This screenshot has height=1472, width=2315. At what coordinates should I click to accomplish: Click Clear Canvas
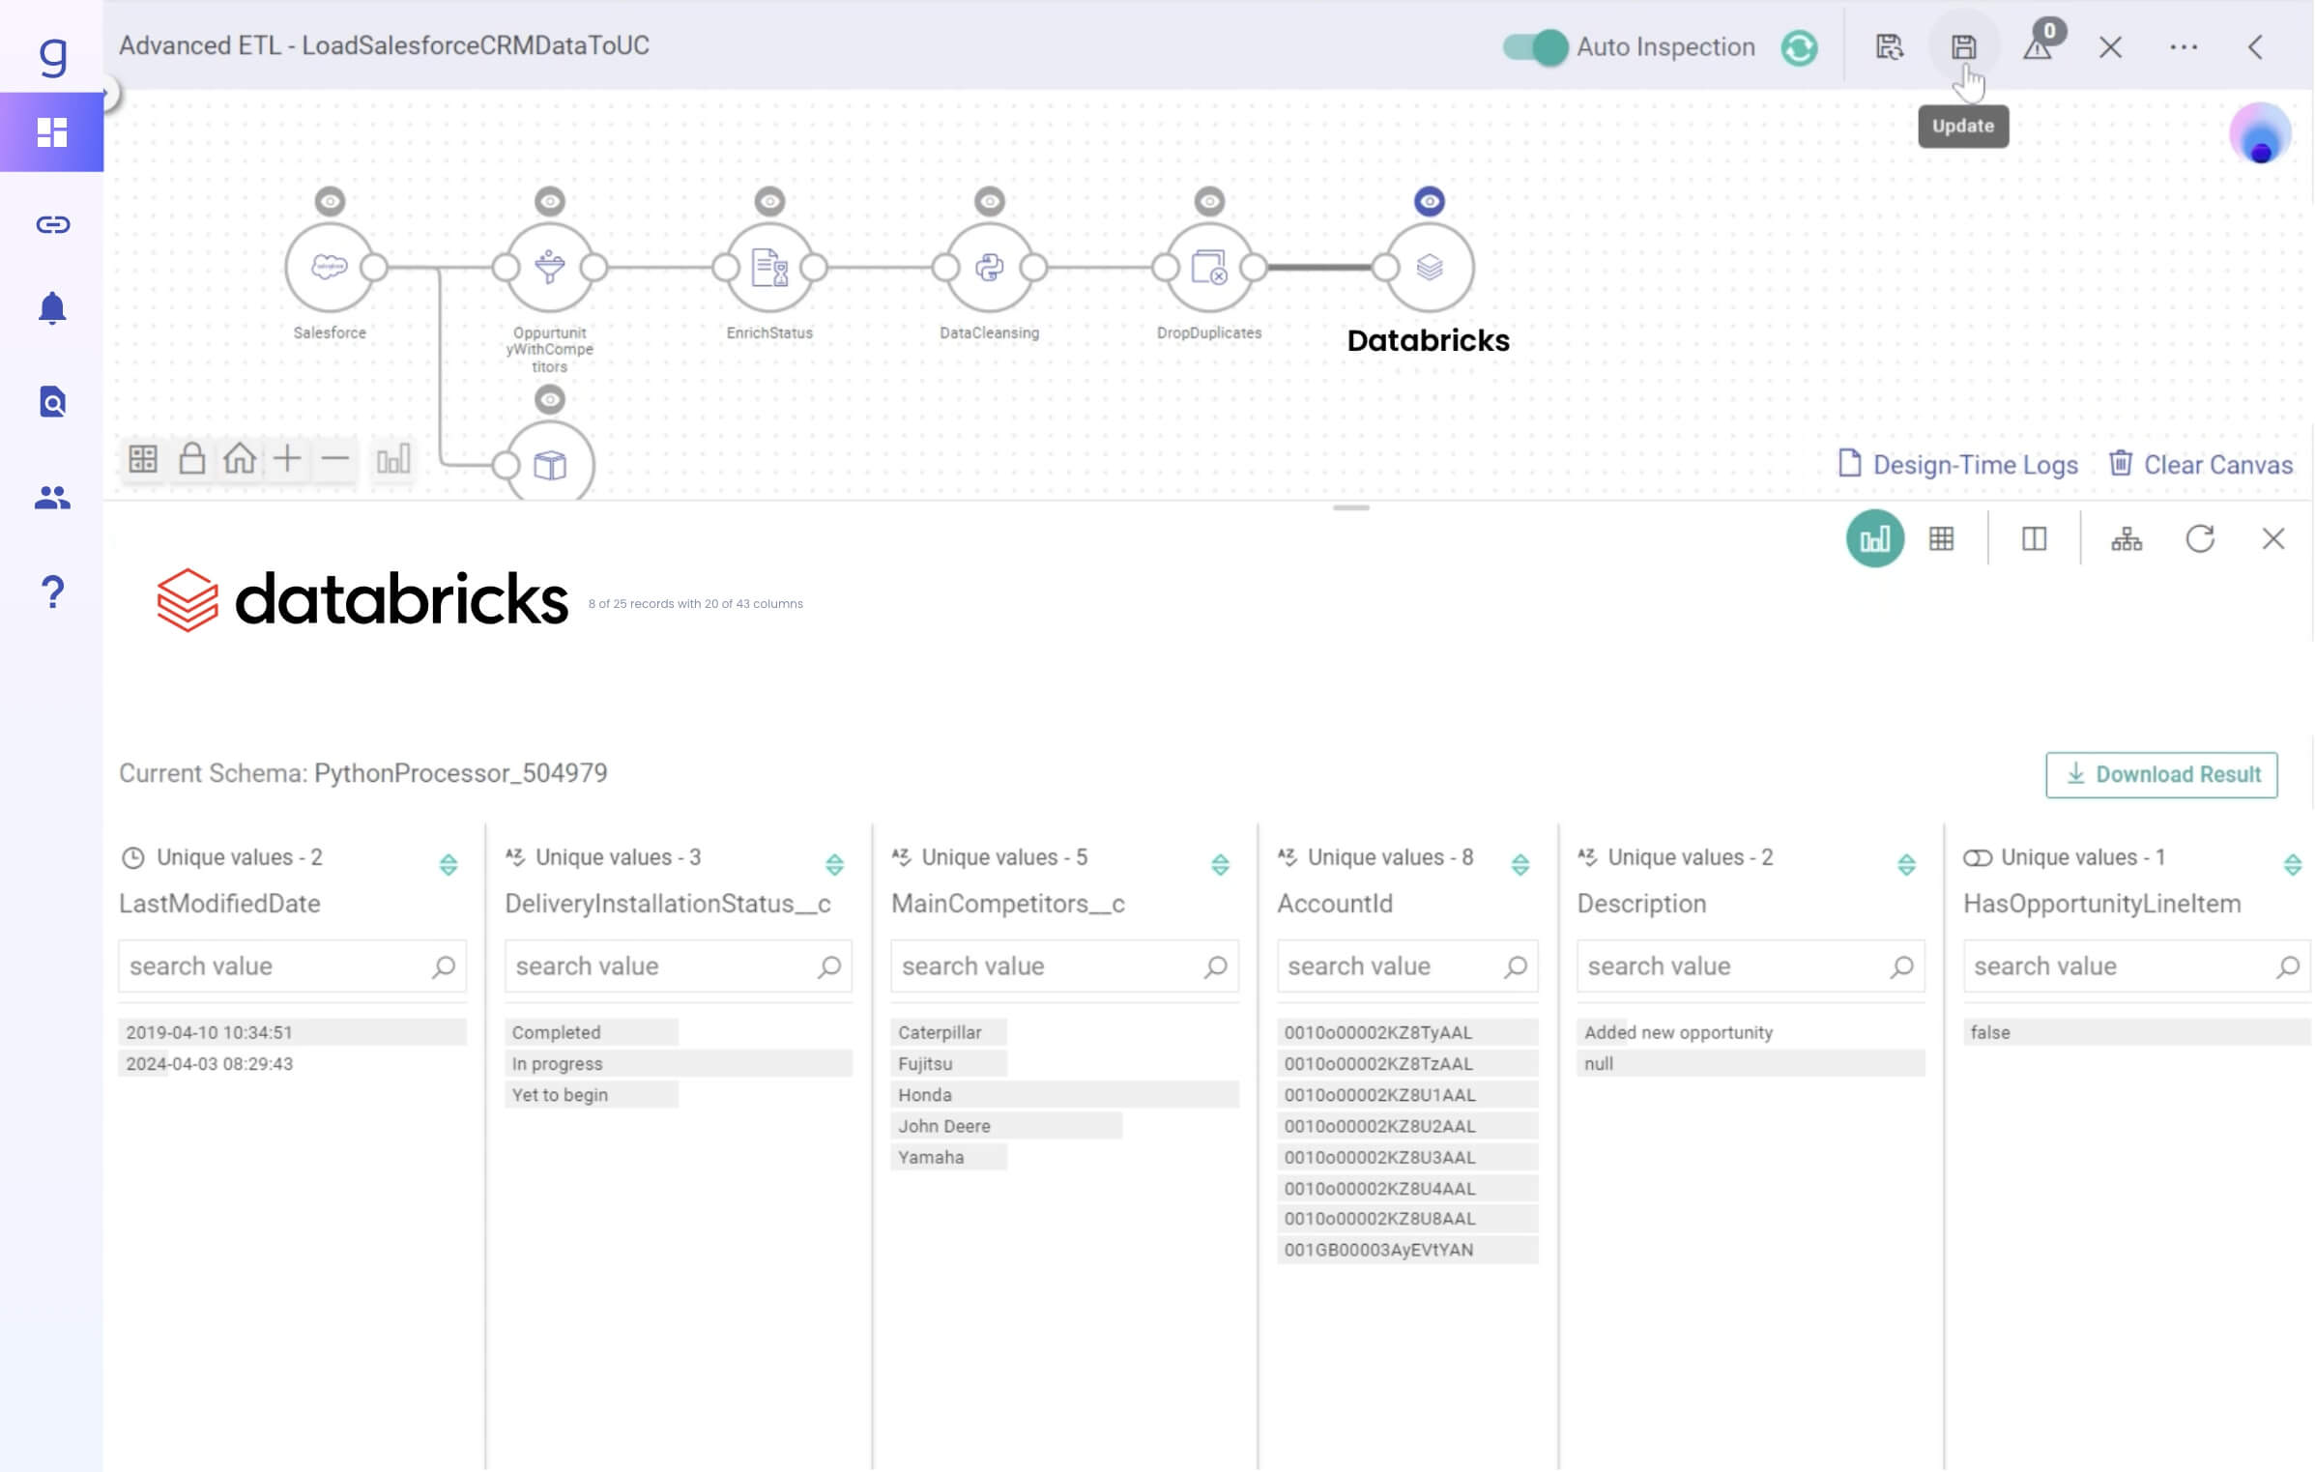pyautogui.click(x=2201, y=464)
